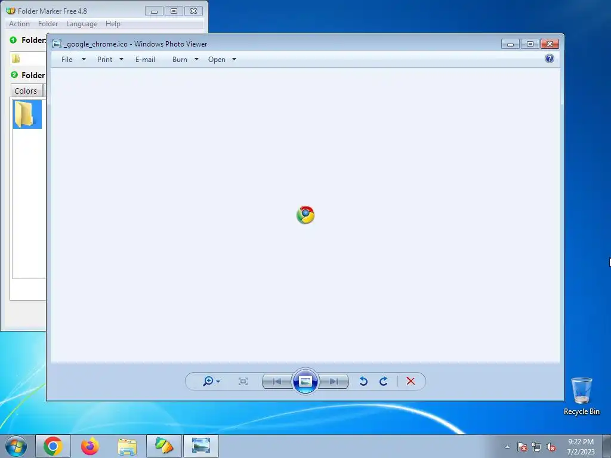Select the yellow folder icon in Folder Marker
Image resolution: width=611 pixels, height=458 pixels.
click(27, 114)
